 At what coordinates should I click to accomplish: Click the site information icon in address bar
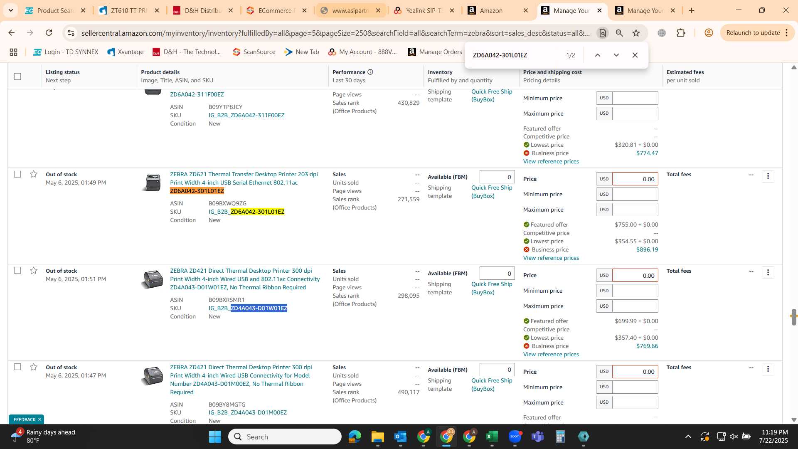pyautogui.click(x=71, y=33)
